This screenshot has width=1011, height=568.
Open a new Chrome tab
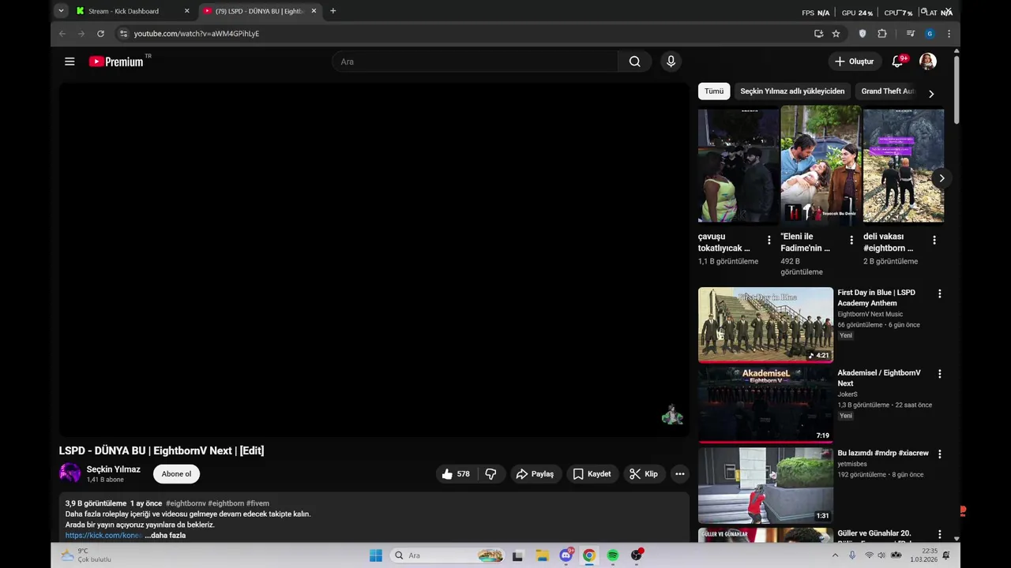click(333, 11)
